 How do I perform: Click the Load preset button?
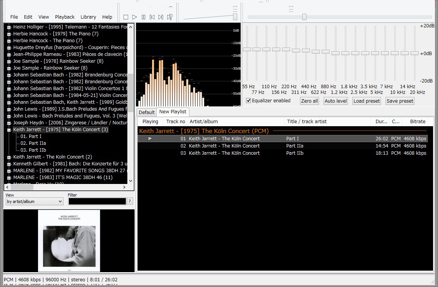coord(367,101)
